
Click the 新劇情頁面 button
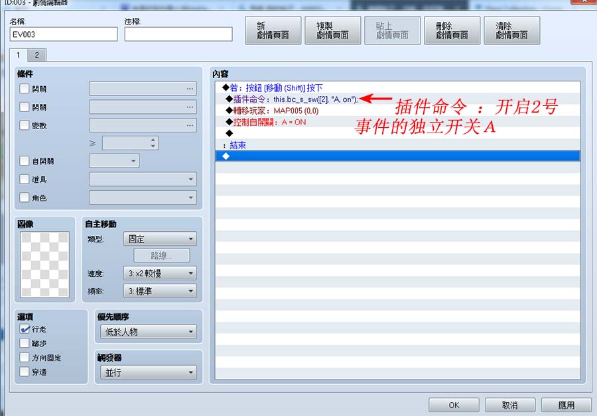pos(273,30)
